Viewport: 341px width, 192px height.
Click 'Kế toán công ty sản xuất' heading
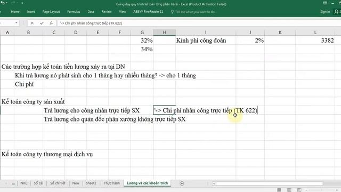(x=33, y=102)
